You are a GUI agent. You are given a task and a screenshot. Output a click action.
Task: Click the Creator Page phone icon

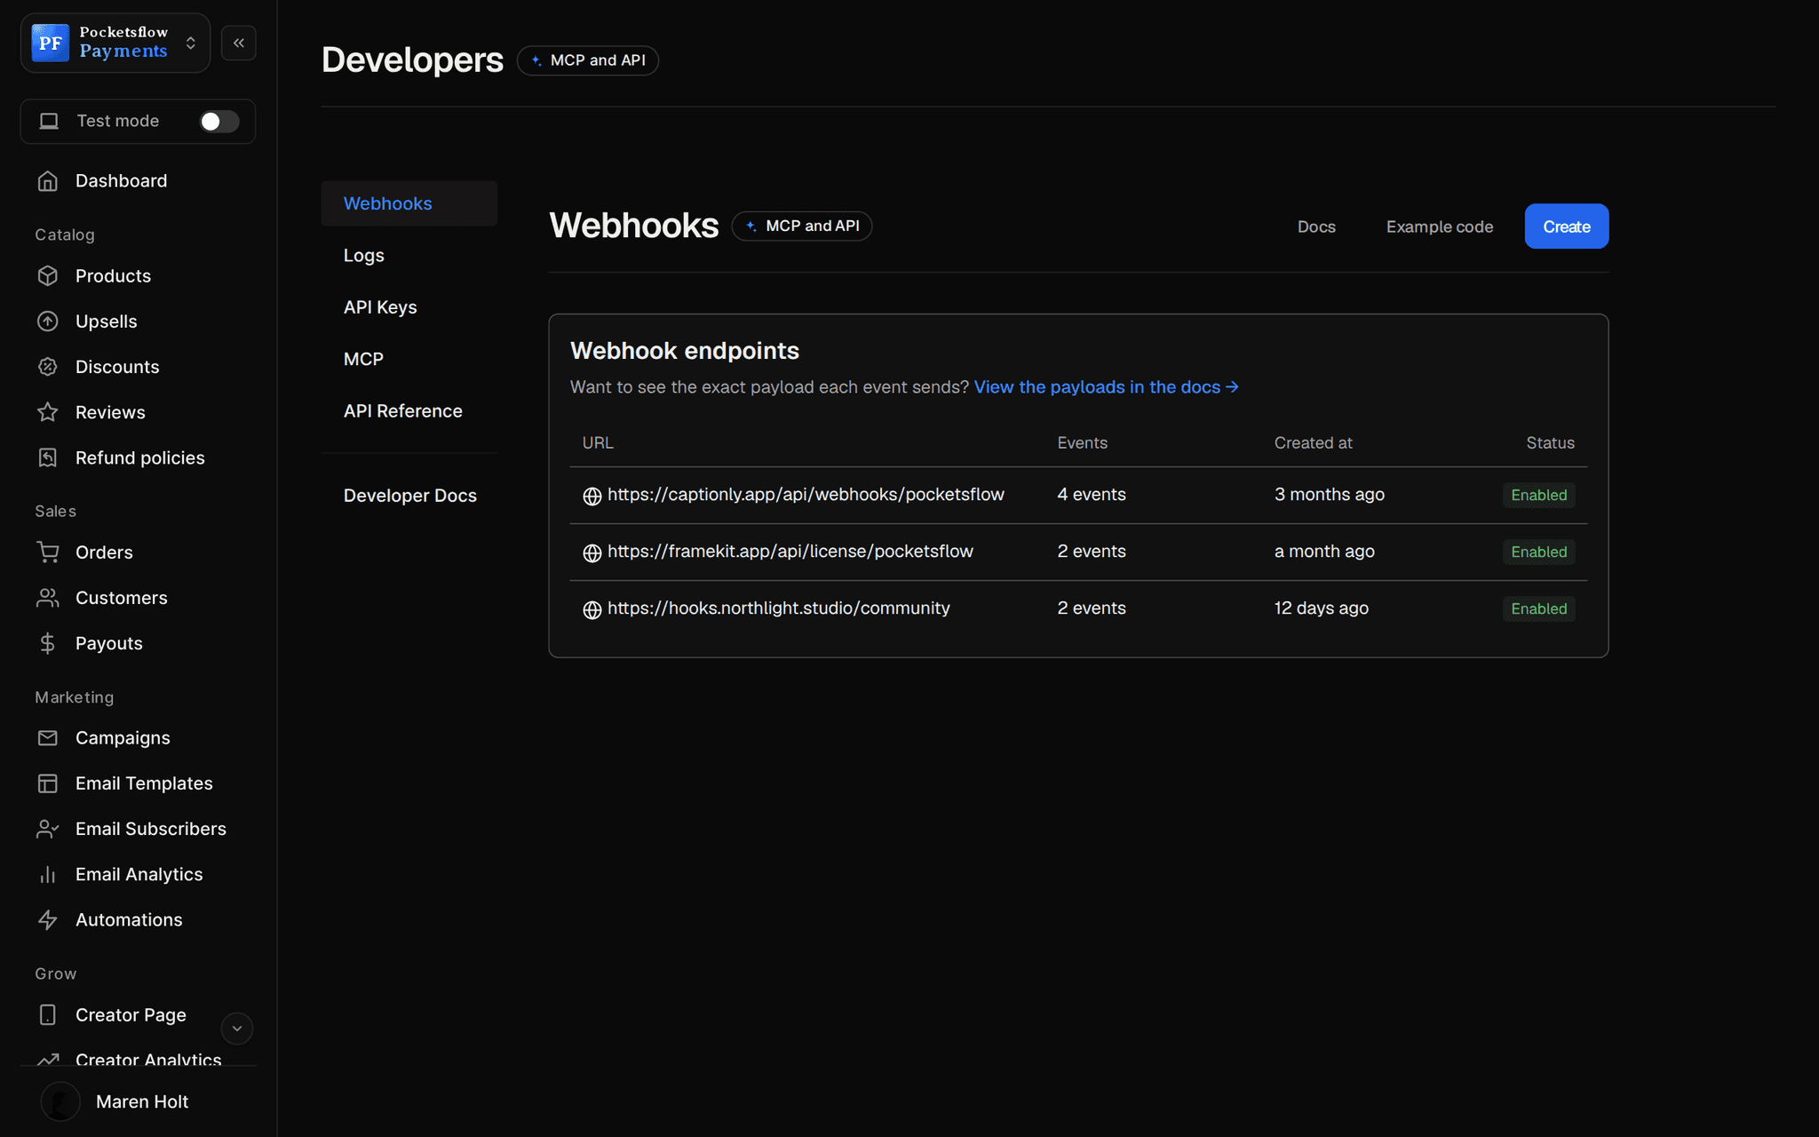48,1014
